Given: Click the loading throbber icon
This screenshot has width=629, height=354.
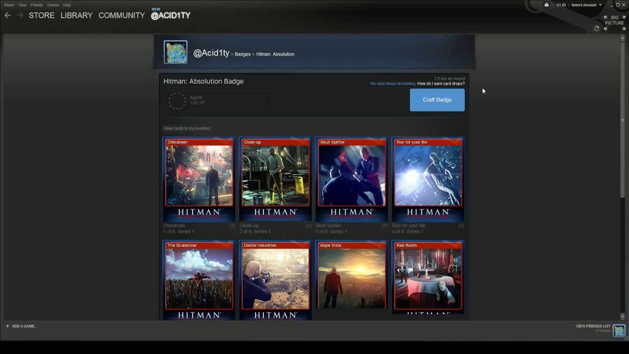Looking at the screenshot, I should point(597,29).
